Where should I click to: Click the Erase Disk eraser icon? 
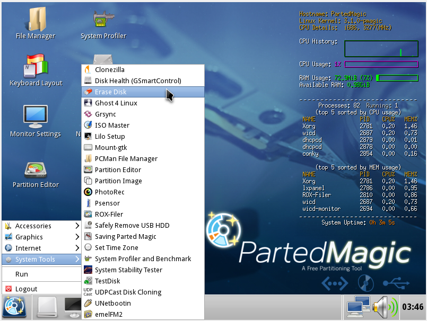pos(88,92)
